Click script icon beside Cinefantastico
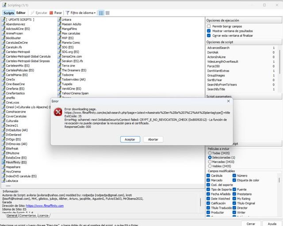Viewport: 283px width, 226px height. coord(4,93)
